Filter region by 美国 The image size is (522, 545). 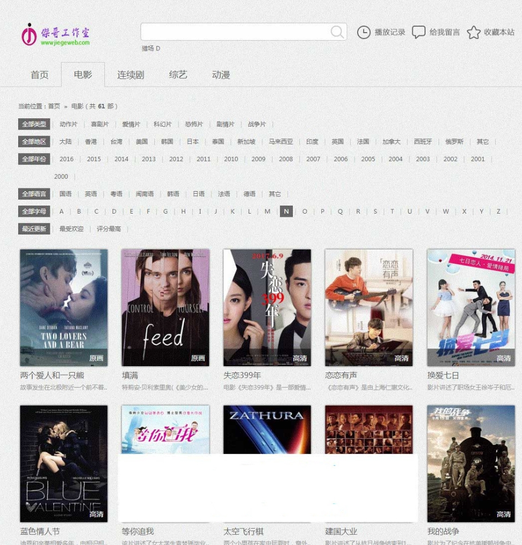coord(142,141)
